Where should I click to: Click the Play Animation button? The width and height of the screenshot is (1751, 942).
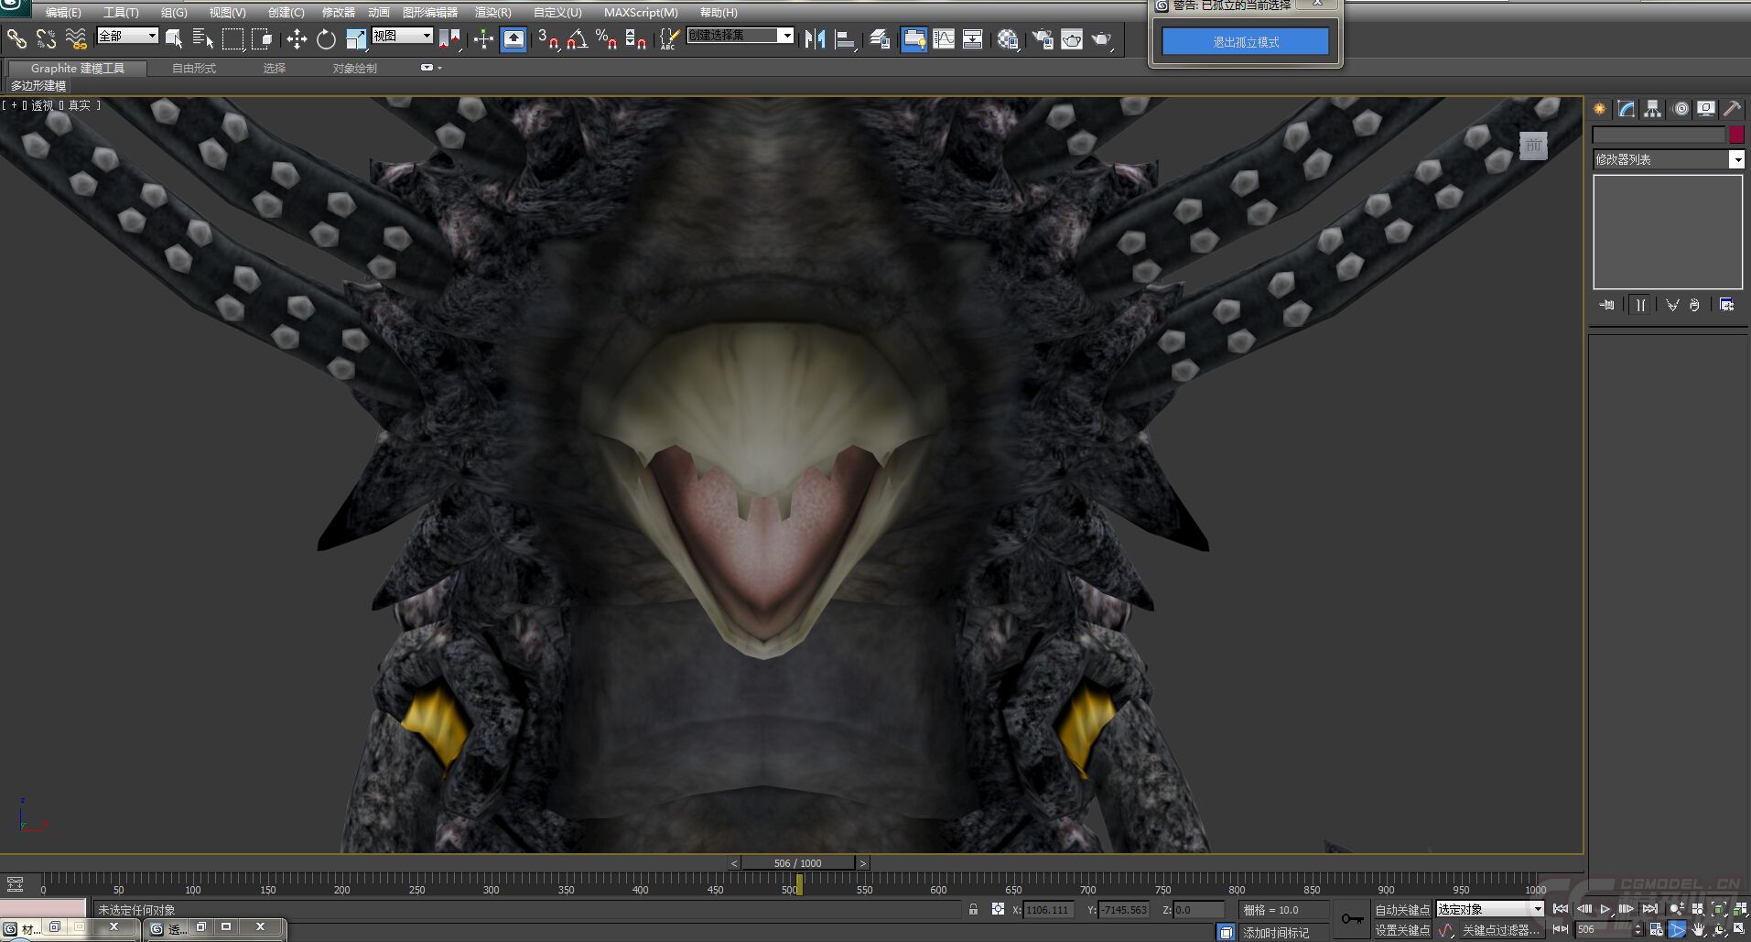pyautogui.click(x=1605, y=909)
